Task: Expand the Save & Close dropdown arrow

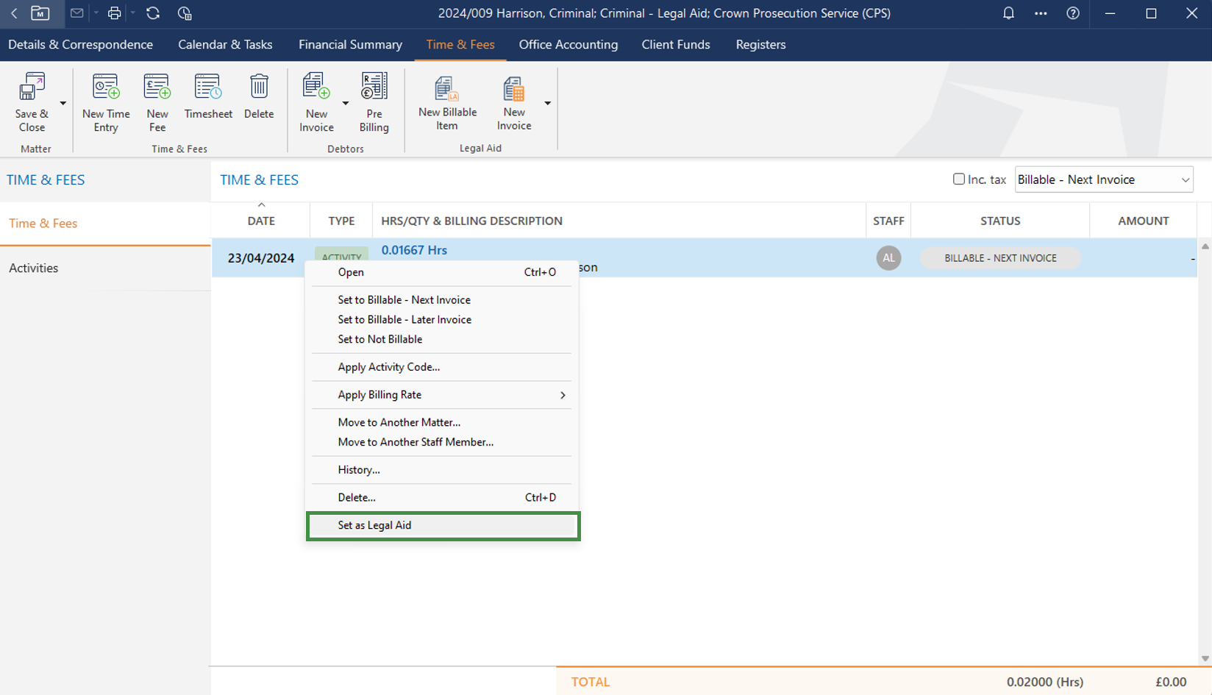Action: click(x=63, y=104)
